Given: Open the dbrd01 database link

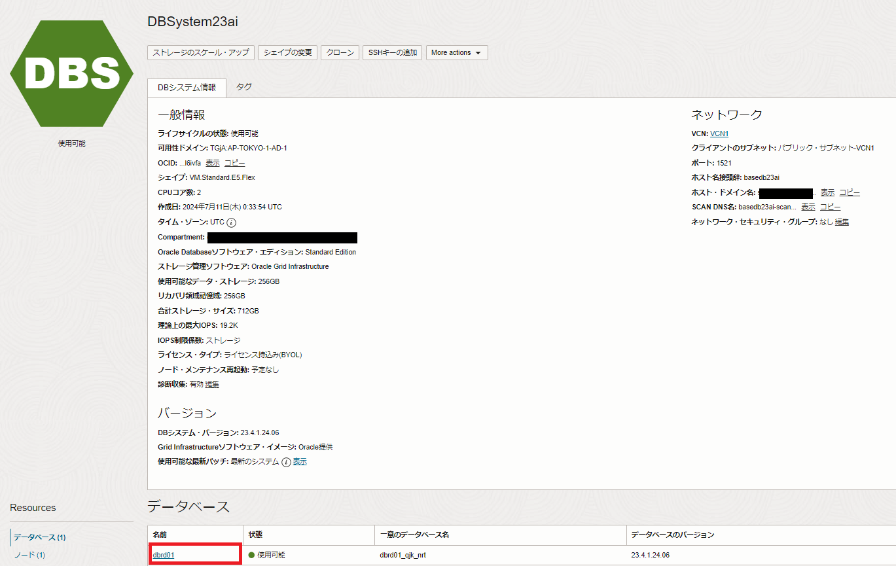Looking at the screenshot, I should coord(164,555).
